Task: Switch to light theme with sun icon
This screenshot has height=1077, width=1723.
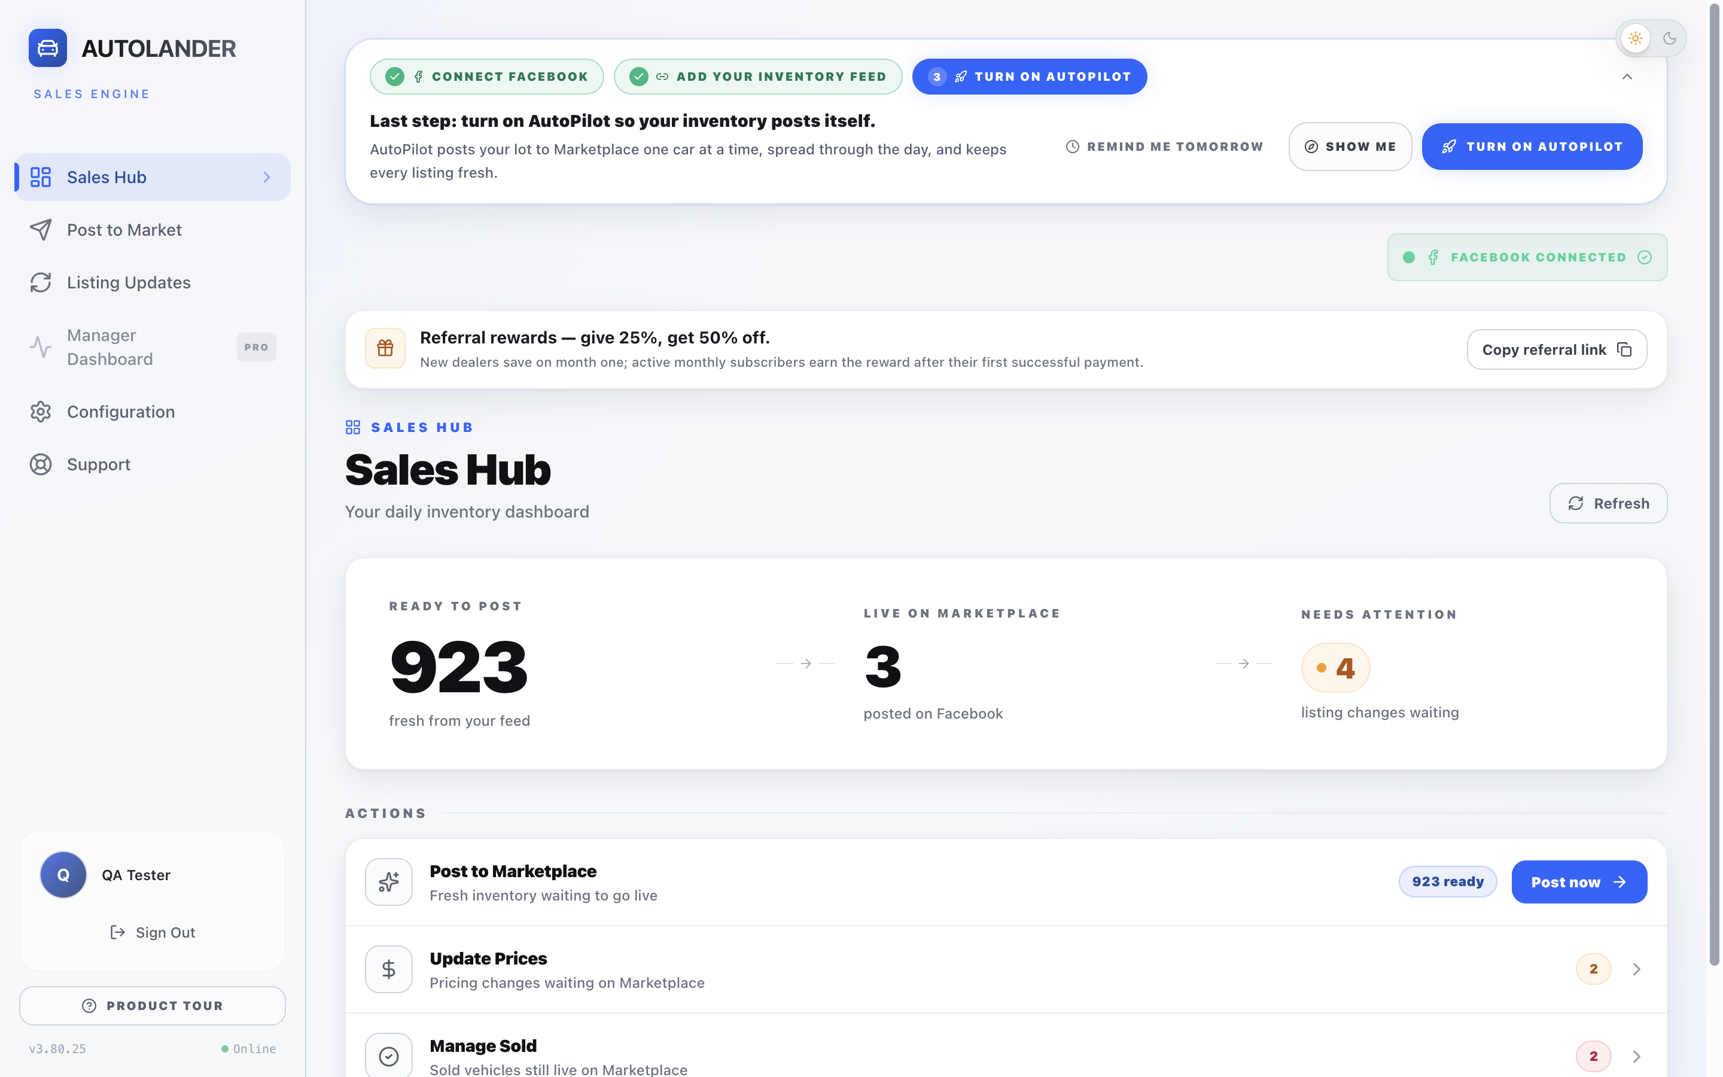Action: (x=1636, y=38)
